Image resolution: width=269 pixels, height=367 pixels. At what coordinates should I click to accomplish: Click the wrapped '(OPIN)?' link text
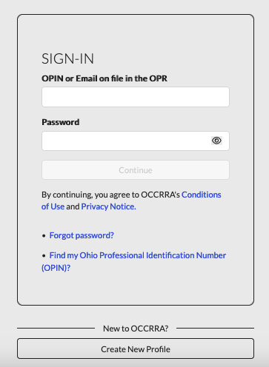pyautogui.click(x=56, y=268)
